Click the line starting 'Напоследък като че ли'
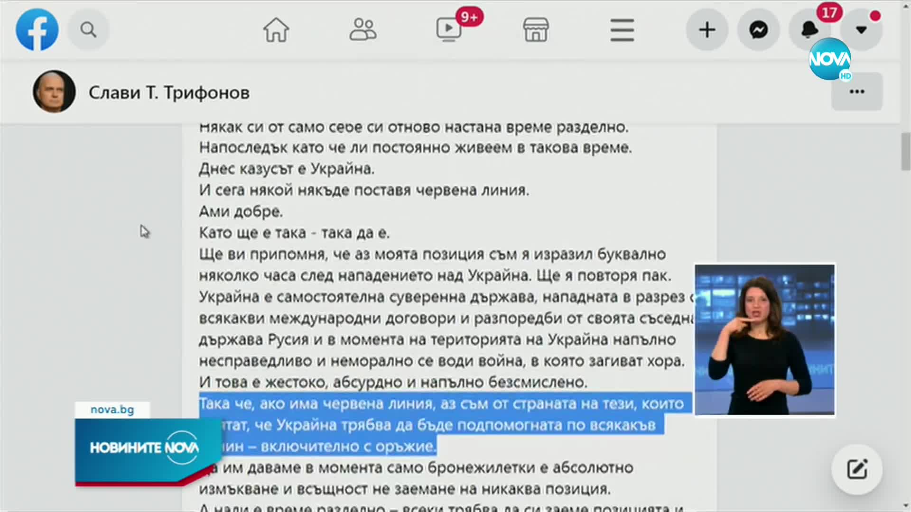The height and width of the screenshot is (512, 911). (x=415, y=147)
